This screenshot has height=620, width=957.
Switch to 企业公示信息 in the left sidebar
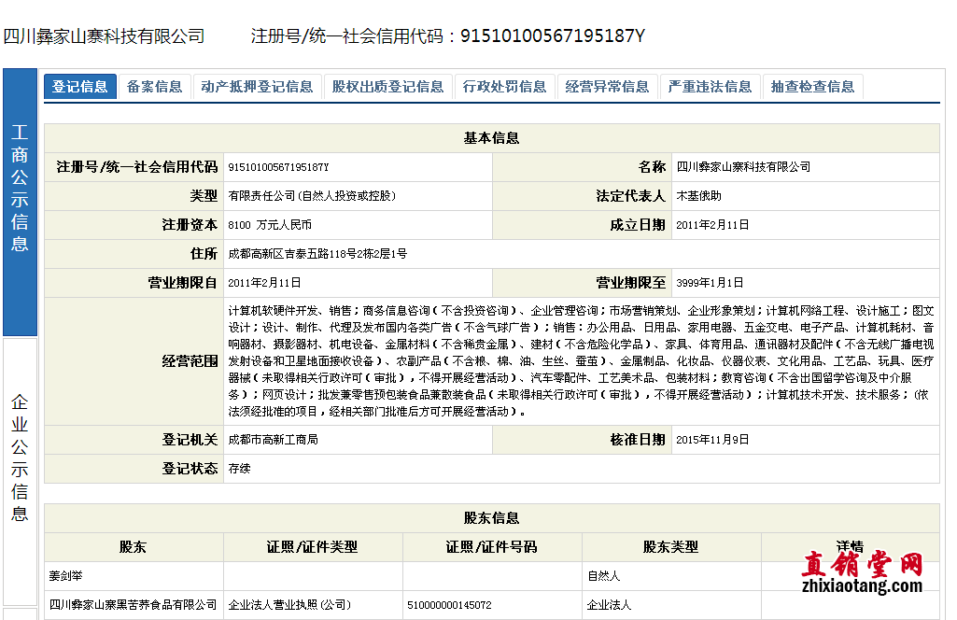coord(20,458)
